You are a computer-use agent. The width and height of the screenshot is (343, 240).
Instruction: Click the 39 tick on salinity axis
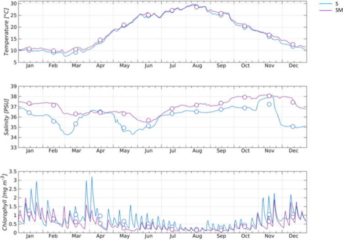click(x=14, y=86)
